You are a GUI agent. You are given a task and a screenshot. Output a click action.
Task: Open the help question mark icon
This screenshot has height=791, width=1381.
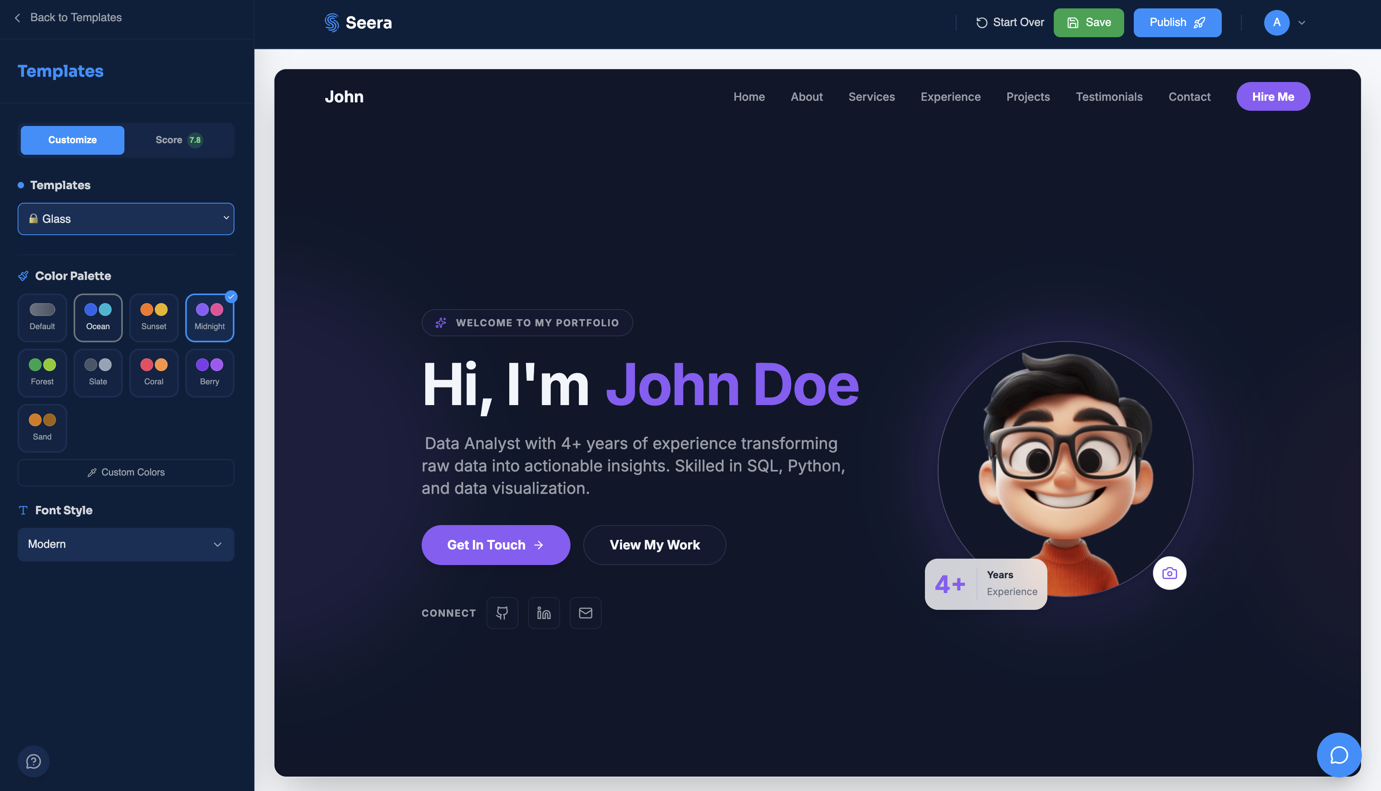(34, 761)
